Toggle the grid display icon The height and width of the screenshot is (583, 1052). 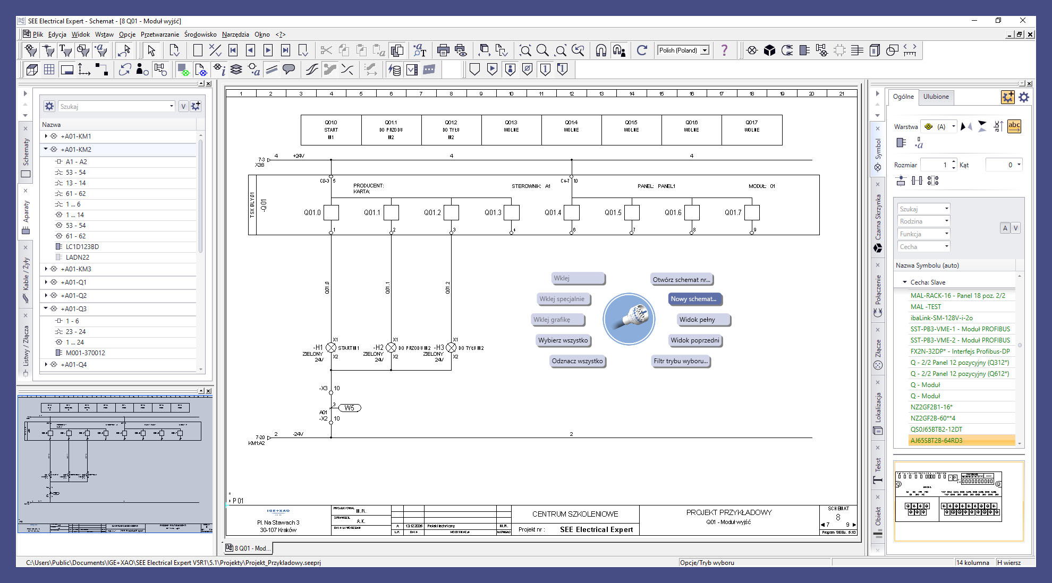(x=49, y=70)
